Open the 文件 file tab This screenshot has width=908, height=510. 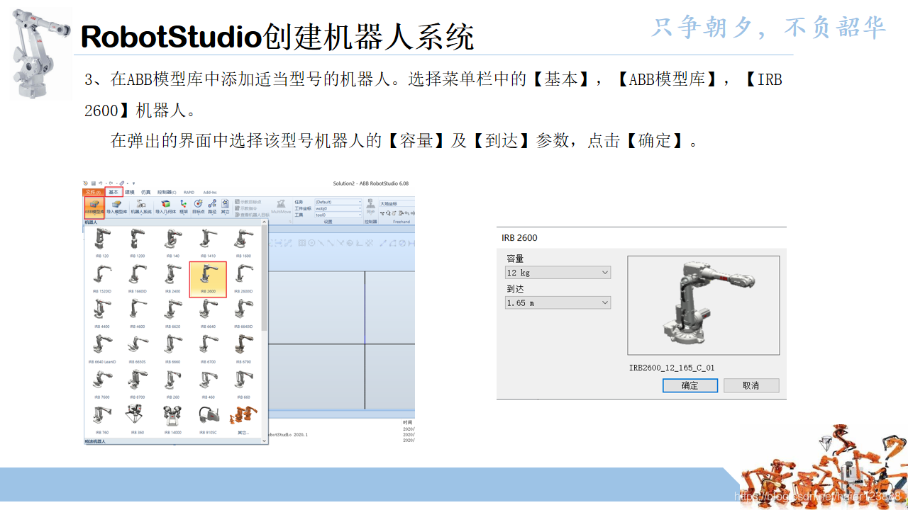point(94,192)
